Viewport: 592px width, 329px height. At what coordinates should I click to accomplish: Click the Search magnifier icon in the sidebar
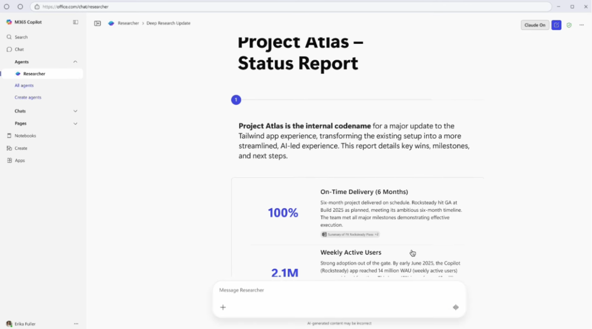pyautogui.click(x=9, y=37)
